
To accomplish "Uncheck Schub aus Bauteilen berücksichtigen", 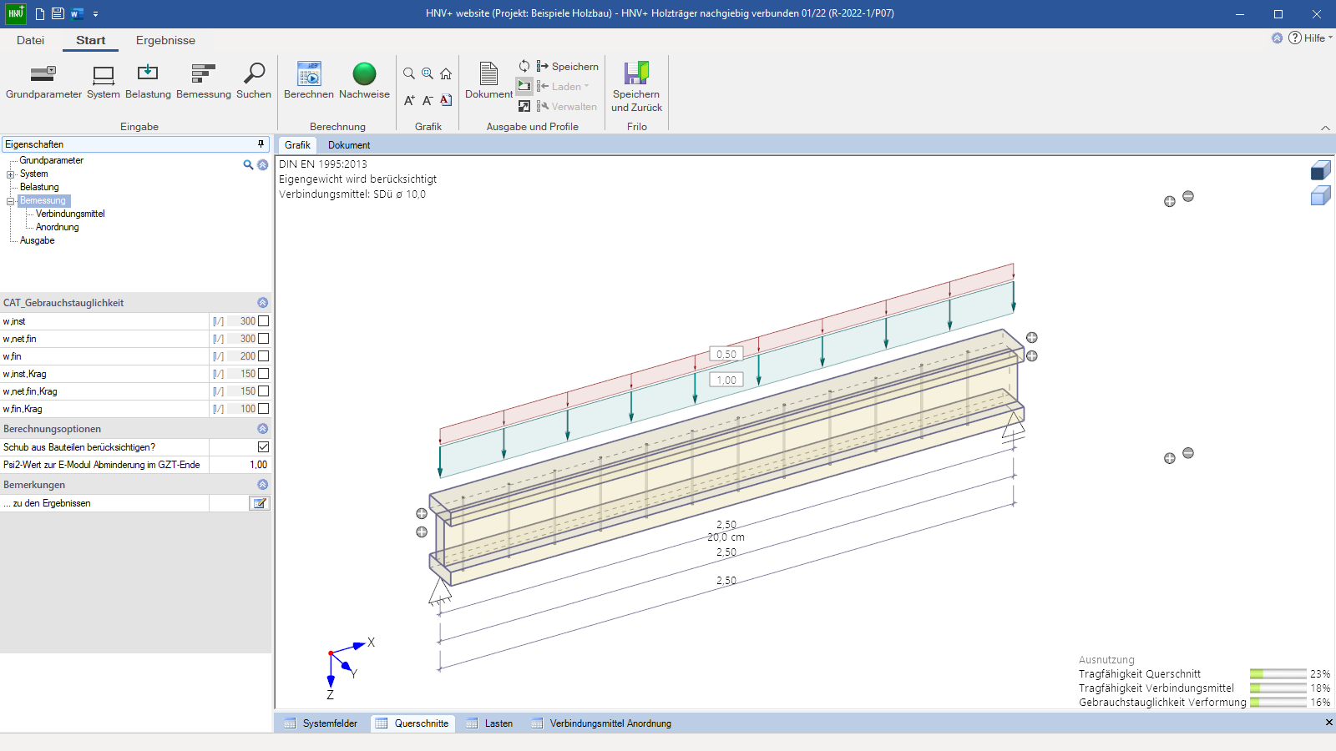I will tap(264, 447).
